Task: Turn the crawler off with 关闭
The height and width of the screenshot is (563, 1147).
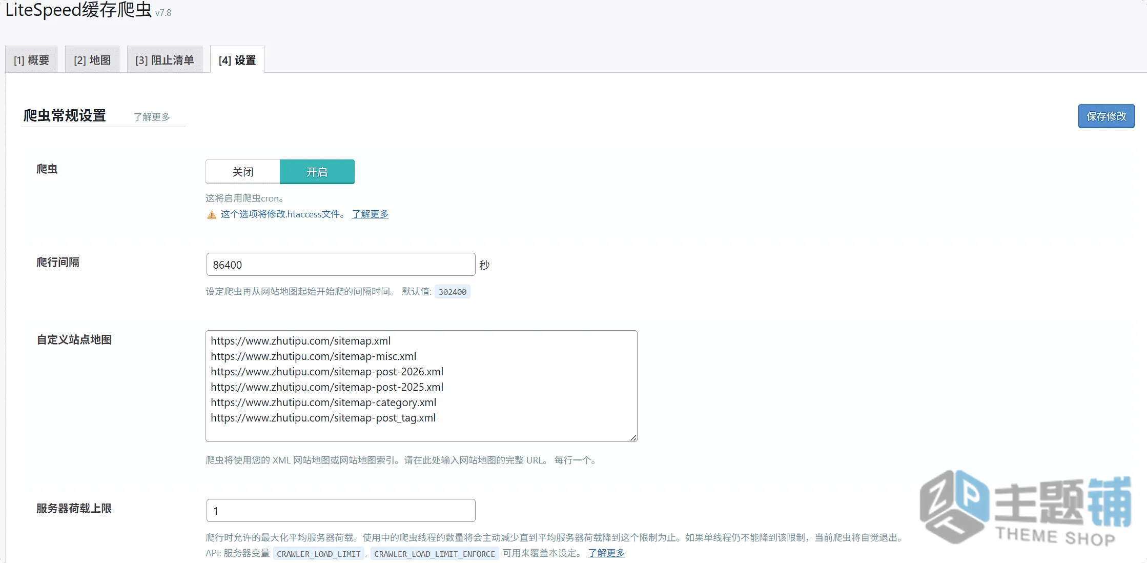Action: (x=243, y=172)
